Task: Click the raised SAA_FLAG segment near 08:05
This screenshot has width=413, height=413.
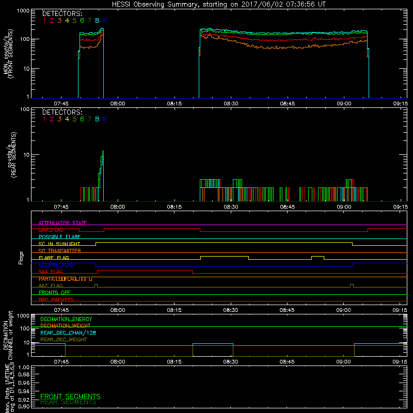Action: coord(145,270)
